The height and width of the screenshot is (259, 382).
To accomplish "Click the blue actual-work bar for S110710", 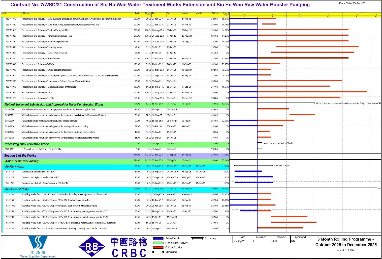I will [x=248, y=171].
